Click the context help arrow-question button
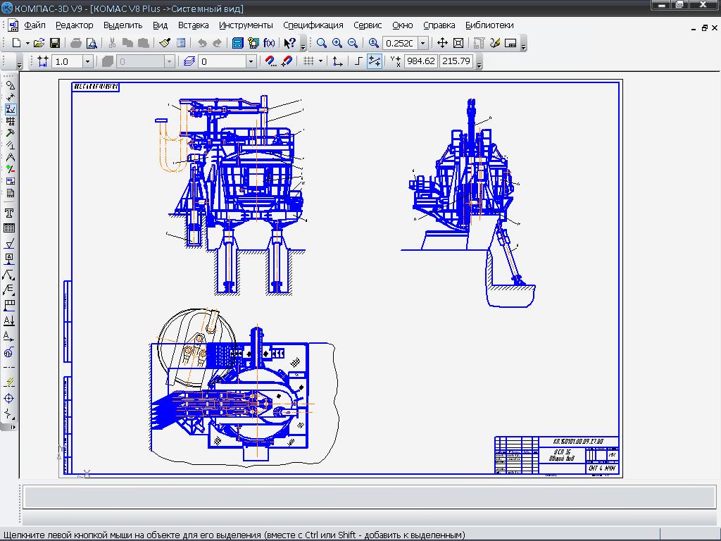The width and height of the screenshot is (721, 541). pyautogui.click(x=289, y=43)
